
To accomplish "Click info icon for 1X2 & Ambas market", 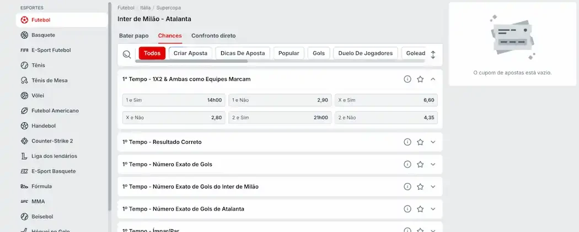I will (x=408, y=79).
